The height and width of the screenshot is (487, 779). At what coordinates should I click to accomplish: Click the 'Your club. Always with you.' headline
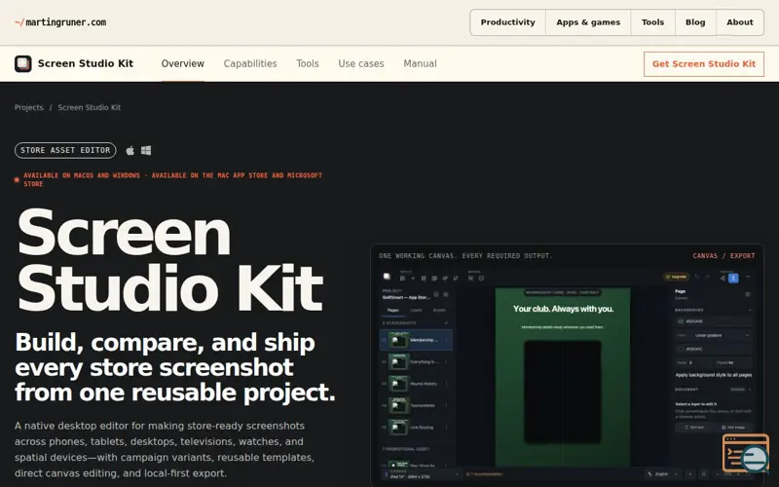(x=563, y=309)
